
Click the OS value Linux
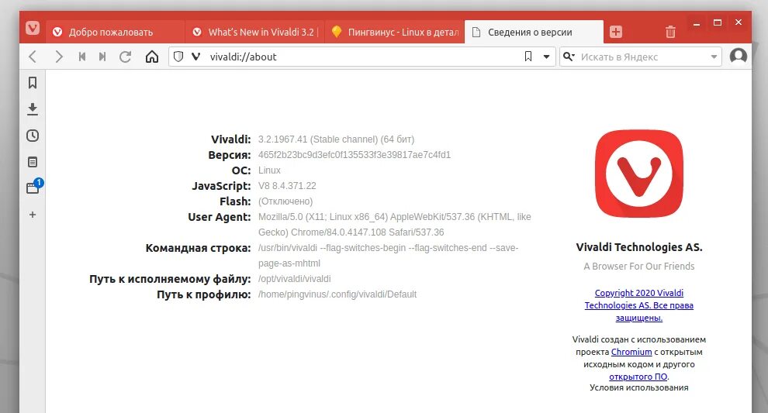[x=269, y=170]
